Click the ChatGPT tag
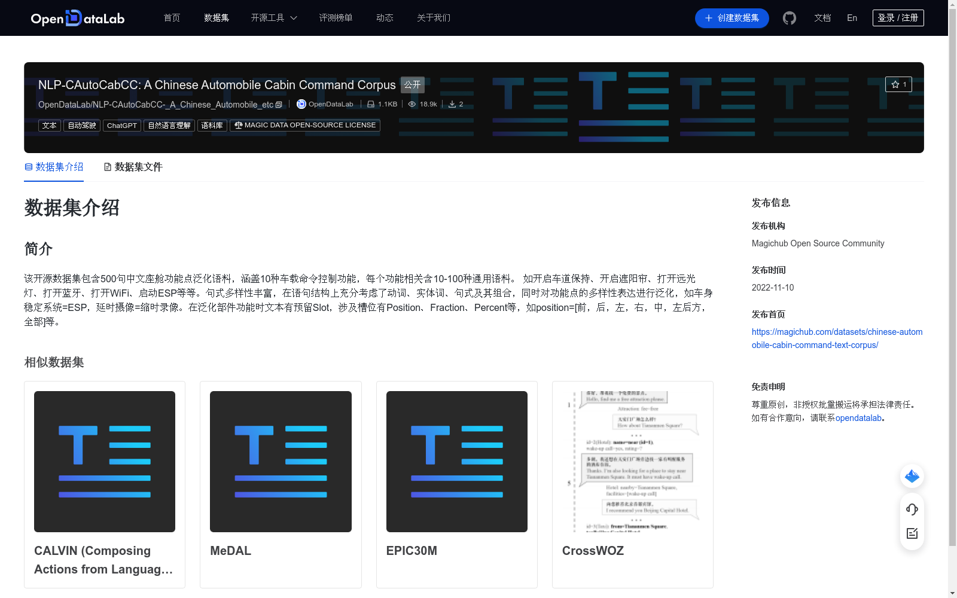Viewport: 957px width, 598px height. point(122,126)
